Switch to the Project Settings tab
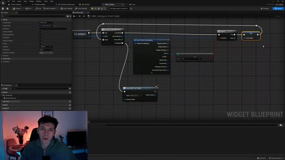Image resolution: width=285 pixels, height=160 pixels. pyautogui.click(x=15, y=4)
